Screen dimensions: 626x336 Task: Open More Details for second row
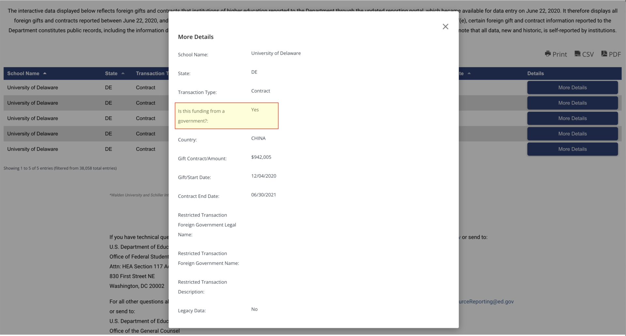[572, 103]
